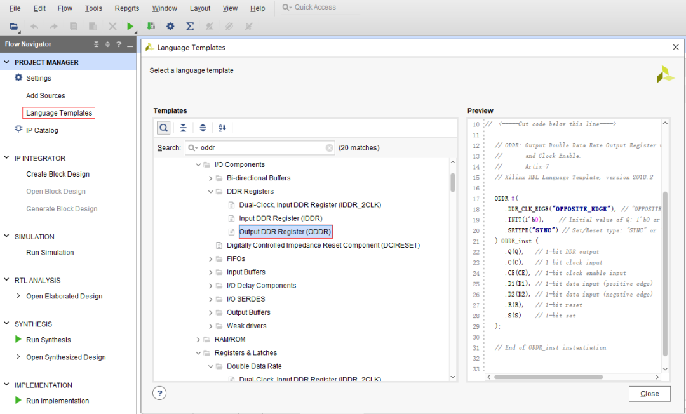Sort templates alphabetically with A-Z icon
Image resolution: width=686 pixels, height=414 pixels.
click(222, 128)
